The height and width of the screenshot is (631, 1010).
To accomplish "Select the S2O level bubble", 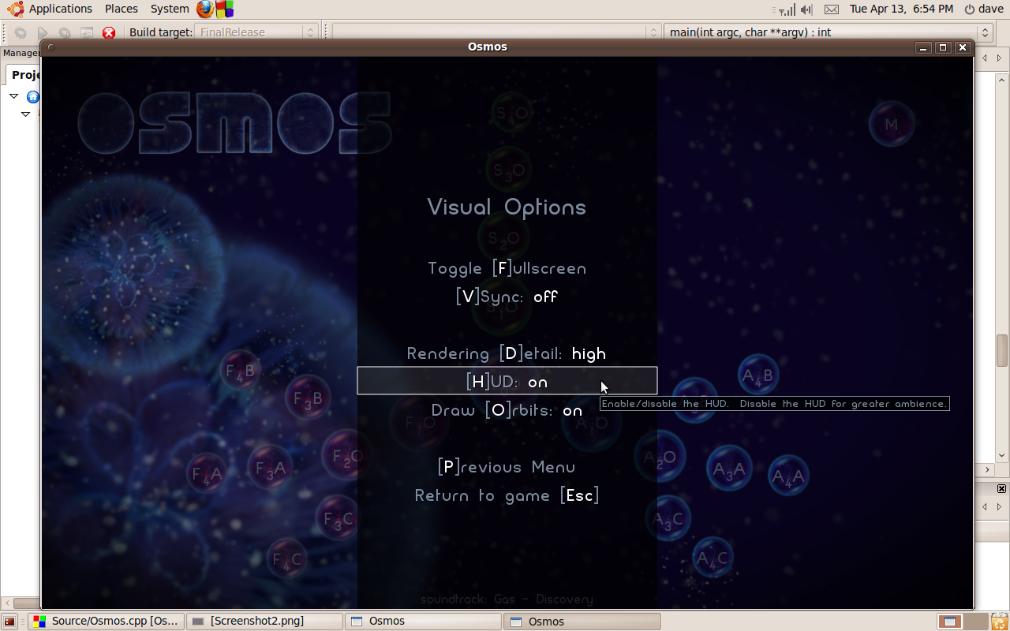I will coord(503,237).
